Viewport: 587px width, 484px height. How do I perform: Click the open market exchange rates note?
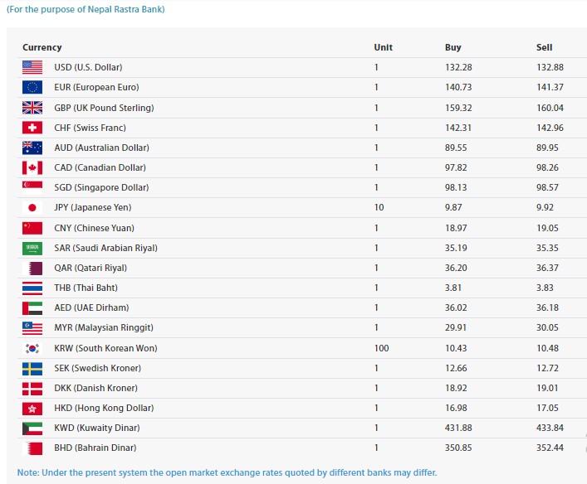pyautogui.click(x=227, y=472)
